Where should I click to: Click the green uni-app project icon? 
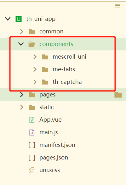(x=19, y=19)
